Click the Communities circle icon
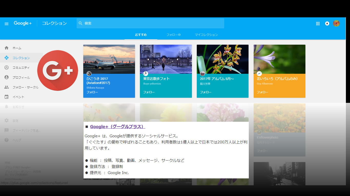The height and width of the screenshot is (196, 350). point(7,68)
